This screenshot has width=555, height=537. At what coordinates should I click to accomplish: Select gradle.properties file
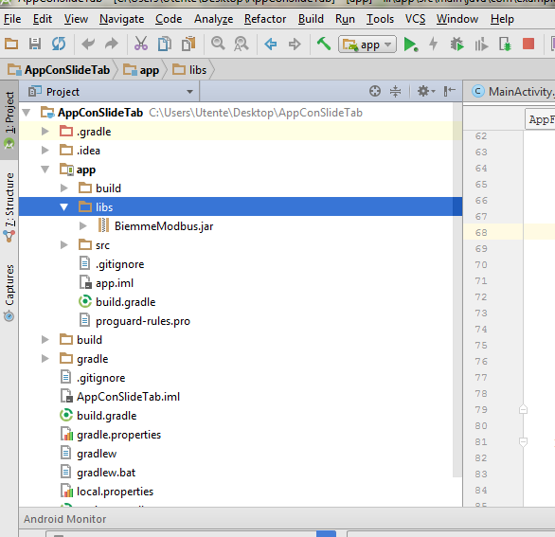(x=118, y=435)
